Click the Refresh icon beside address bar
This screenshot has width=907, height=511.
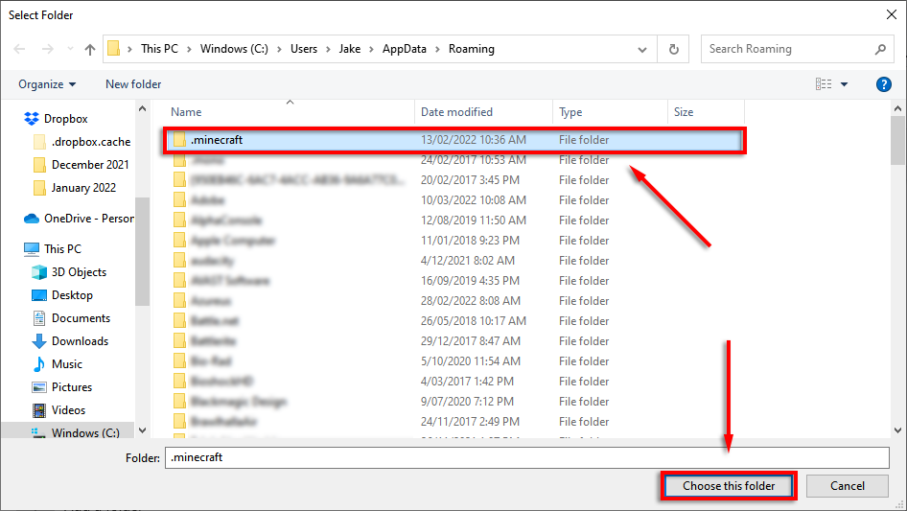674,49
